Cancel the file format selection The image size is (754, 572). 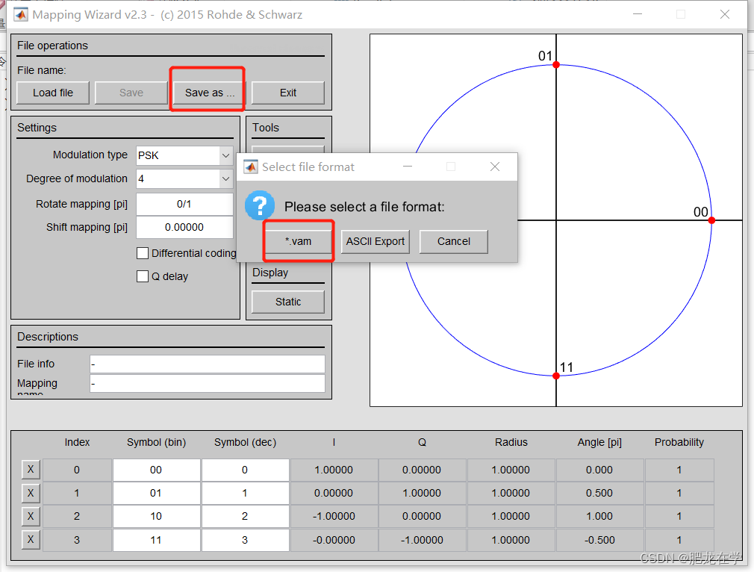pos(453,241)
